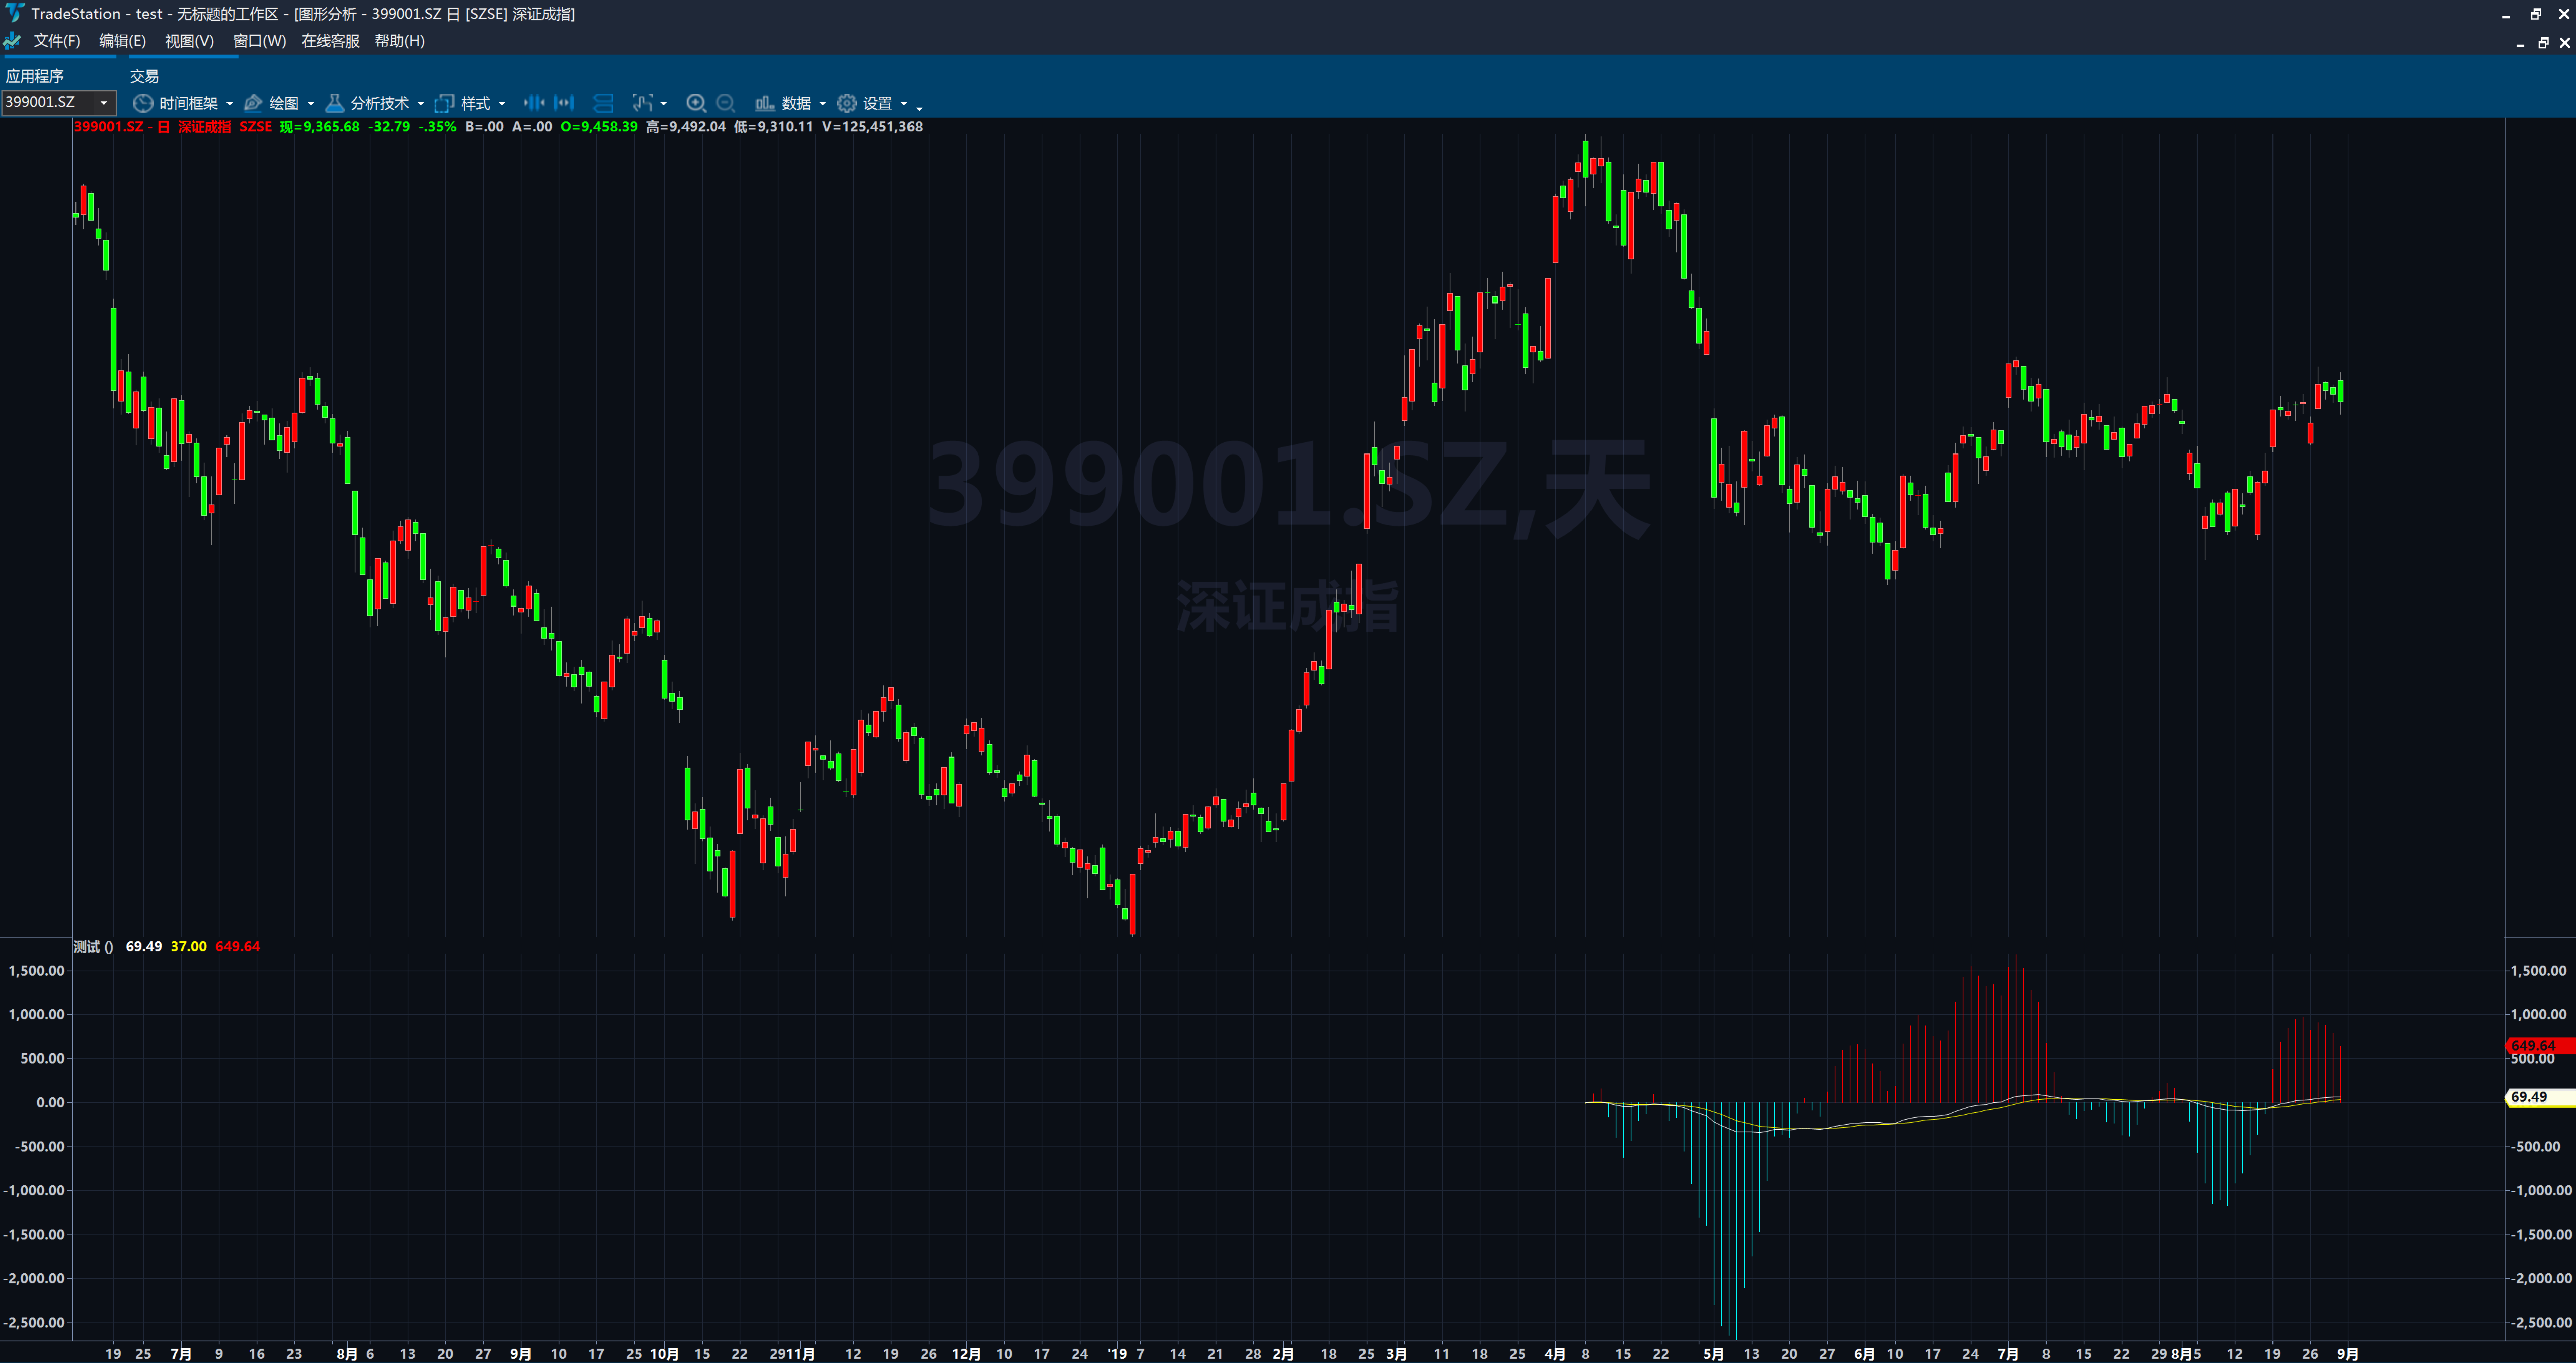Increase bar spacing with expand bars icon

pyautogui.click(x=564, y=103)
